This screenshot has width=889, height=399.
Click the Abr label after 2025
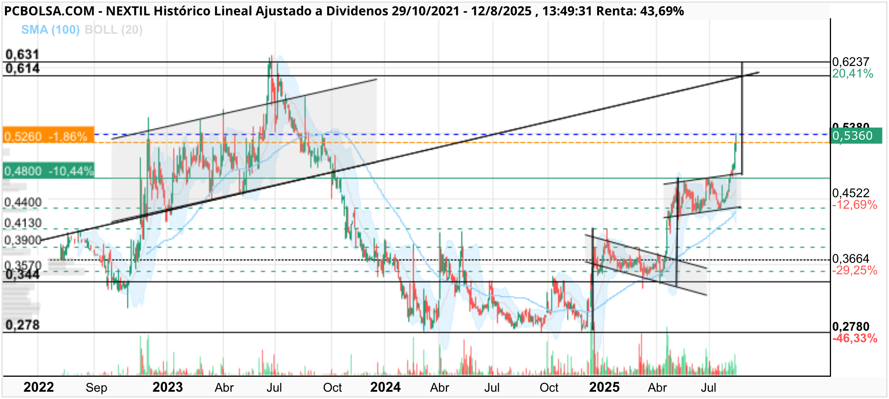pos(657,387)
